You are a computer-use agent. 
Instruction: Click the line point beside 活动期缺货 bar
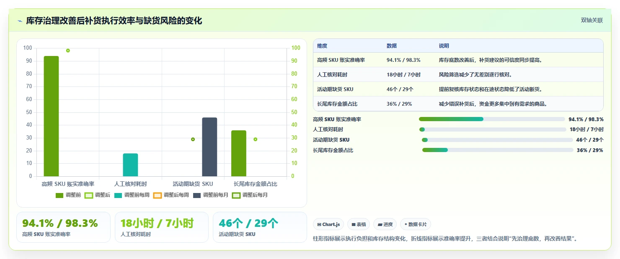[x=193, y=139]
